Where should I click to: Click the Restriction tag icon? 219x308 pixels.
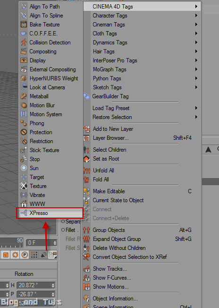click(x=24, y=141)
